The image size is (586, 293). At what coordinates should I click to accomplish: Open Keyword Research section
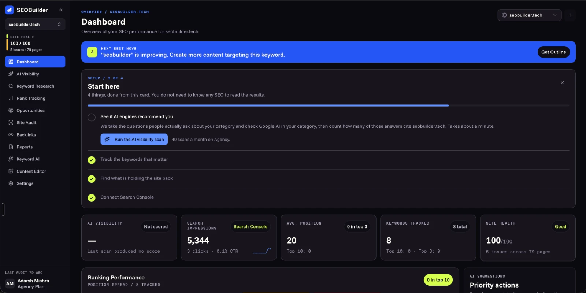pyautogui.click(x=35, y=86)
